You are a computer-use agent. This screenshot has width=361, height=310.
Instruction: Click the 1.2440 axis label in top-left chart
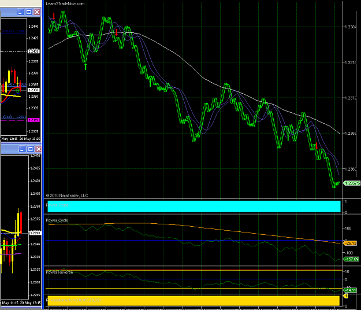click(34, 27)
